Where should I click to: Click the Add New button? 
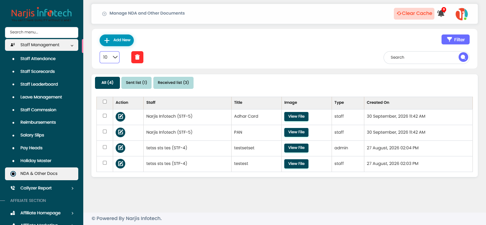(117, 41)
